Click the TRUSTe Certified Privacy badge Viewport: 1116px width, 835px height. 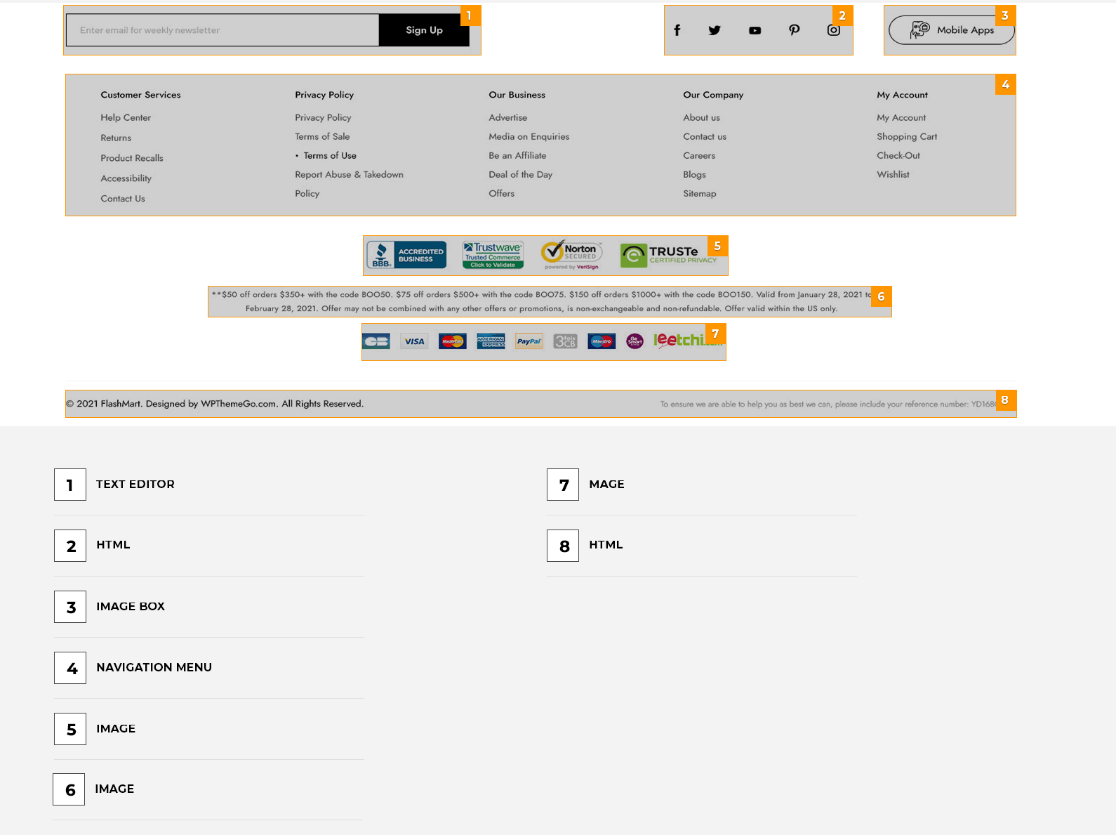coord(668,255)
